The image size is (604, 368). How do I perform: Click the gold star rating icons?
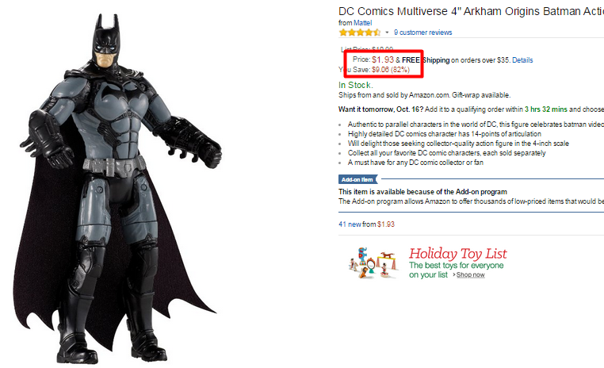pos(360,33)
